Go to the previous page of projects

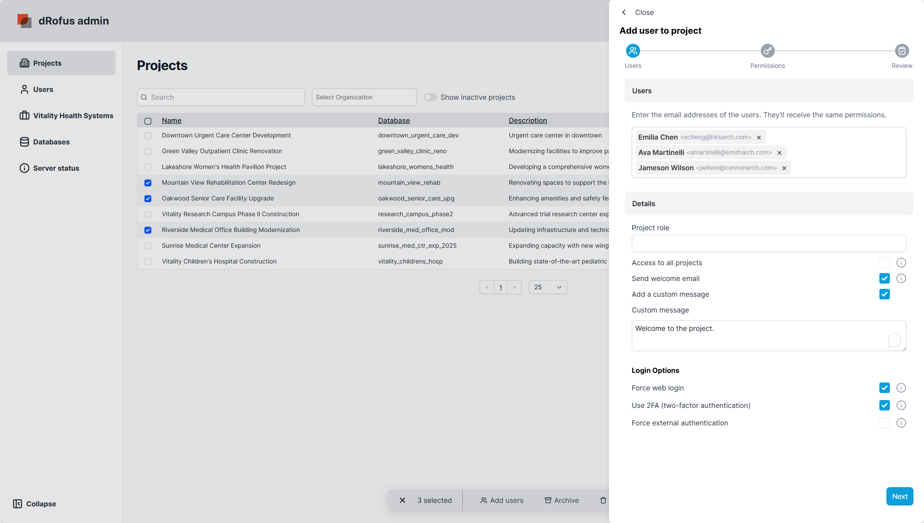[x=487, y=287]
